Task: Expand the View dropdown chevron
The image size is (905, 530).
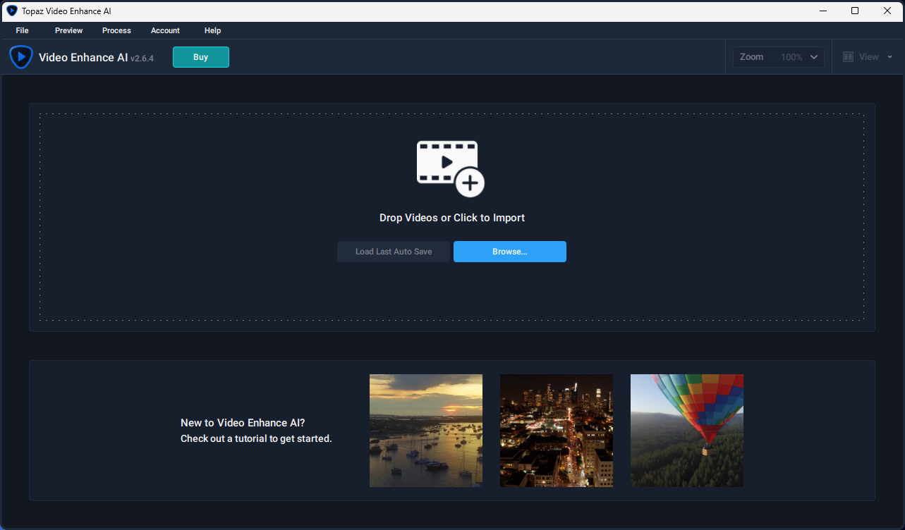Action: pyautogui.click(x=889, y=57)
